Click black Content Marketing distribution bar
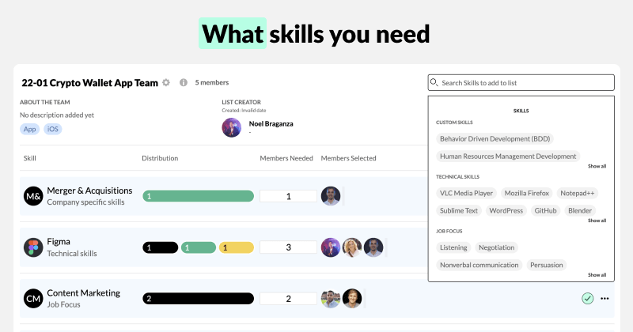Image resolution: width=633 pixels, height=332 pixels. point(199,299)
